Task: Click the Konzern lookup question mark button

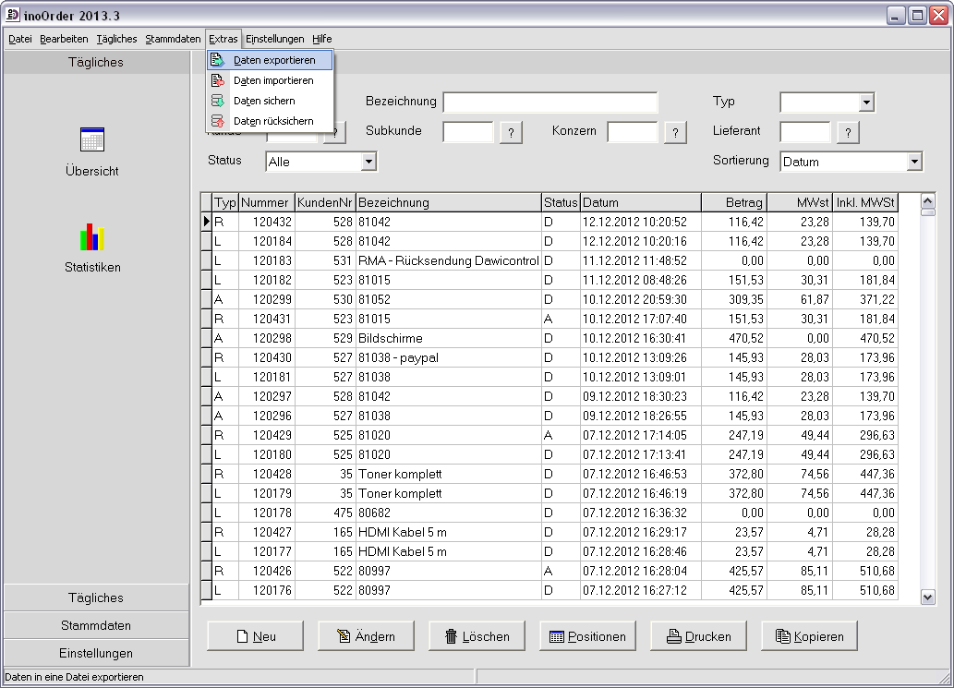Action: (675, 132)
